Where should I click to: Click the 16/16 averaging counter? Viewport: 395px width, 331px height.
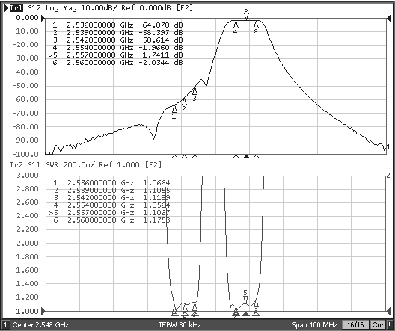(x=355, y=325)
